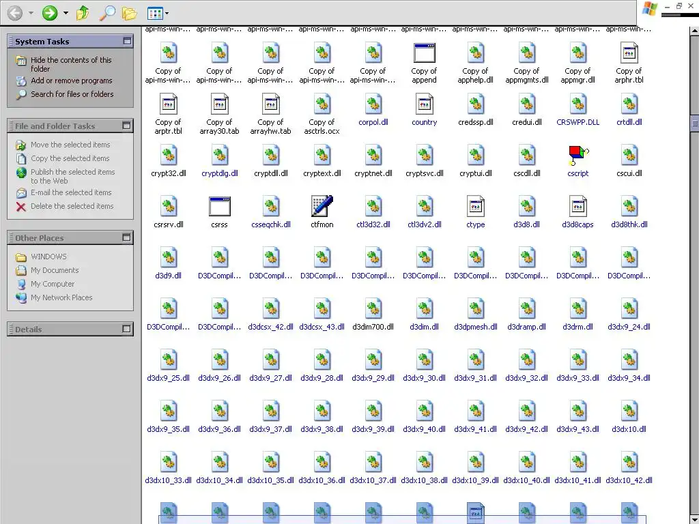Click E-mail the selected items

(x=71, y=192)
